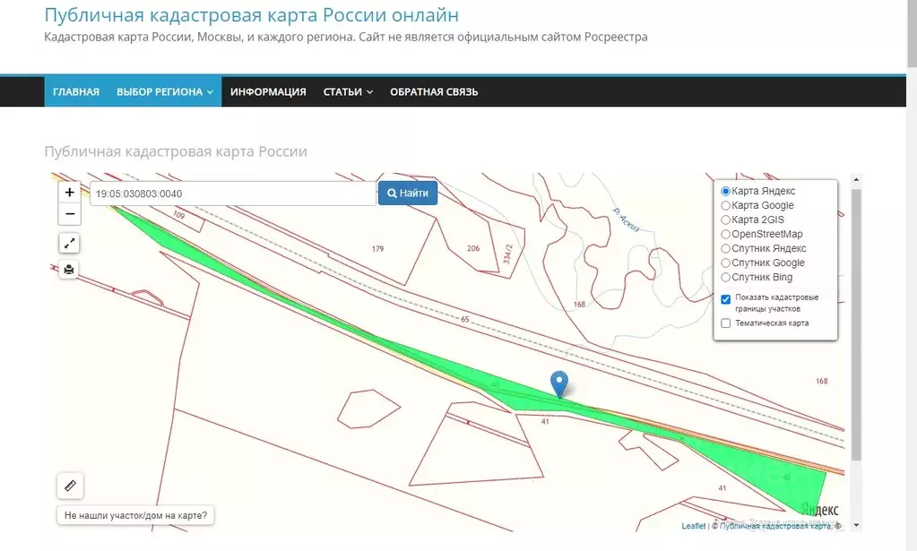Image resolution: width=917 pixels, height=551 pixels.
Task: Click parcel label 65 on the map
Action: [x=465, y=320]
